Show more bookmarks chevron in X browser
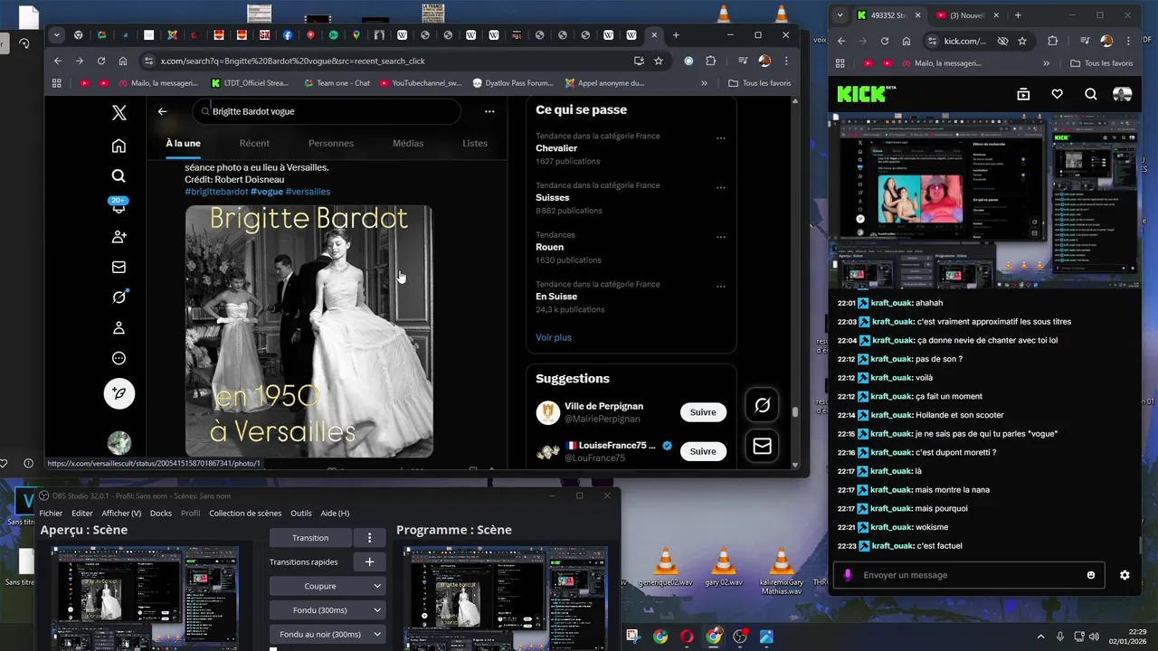The width and height of the screenshot is (1158, 651). pyautogui.click(x=704, y=83)
